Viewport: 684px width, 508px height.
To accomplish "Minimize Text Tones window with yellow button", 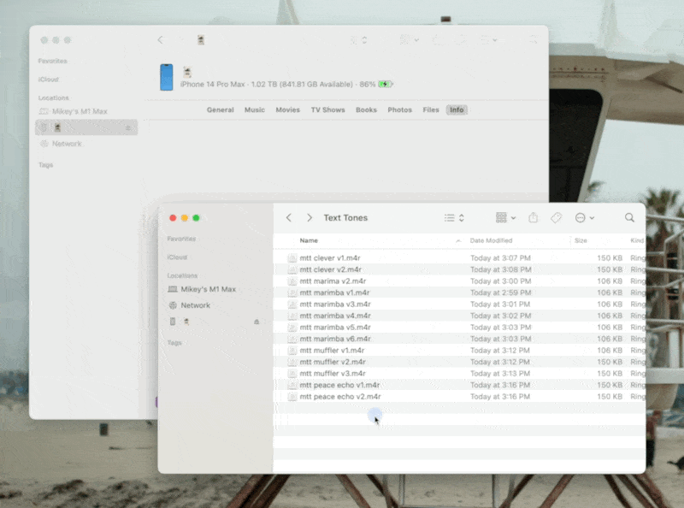I will tap(185, 218).
